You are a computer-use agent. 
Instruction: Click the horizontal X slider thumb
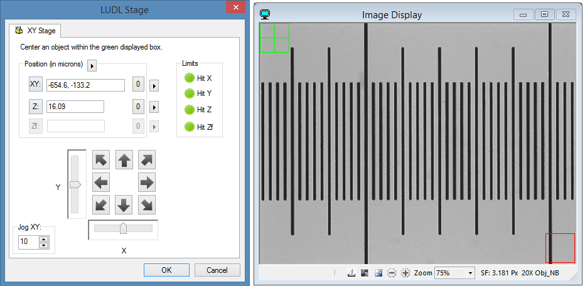[x=123, y=229]
